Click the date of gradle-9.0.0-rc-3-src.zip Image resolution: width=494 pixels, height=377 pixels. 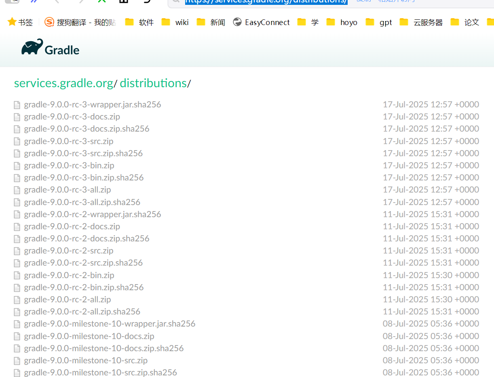tap(431, 141)
